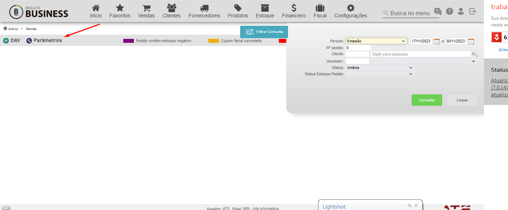508x210 pixels.
Task: Click the Vendedor code field
Action: pos(357,61)
